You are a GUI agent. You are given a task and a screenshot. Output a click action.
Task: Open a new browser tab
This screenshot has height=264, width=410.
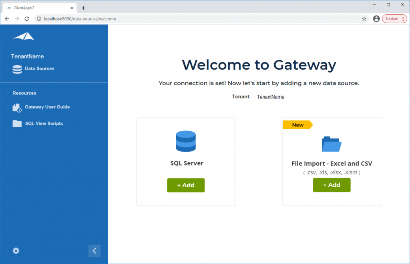tap(83, 8)
